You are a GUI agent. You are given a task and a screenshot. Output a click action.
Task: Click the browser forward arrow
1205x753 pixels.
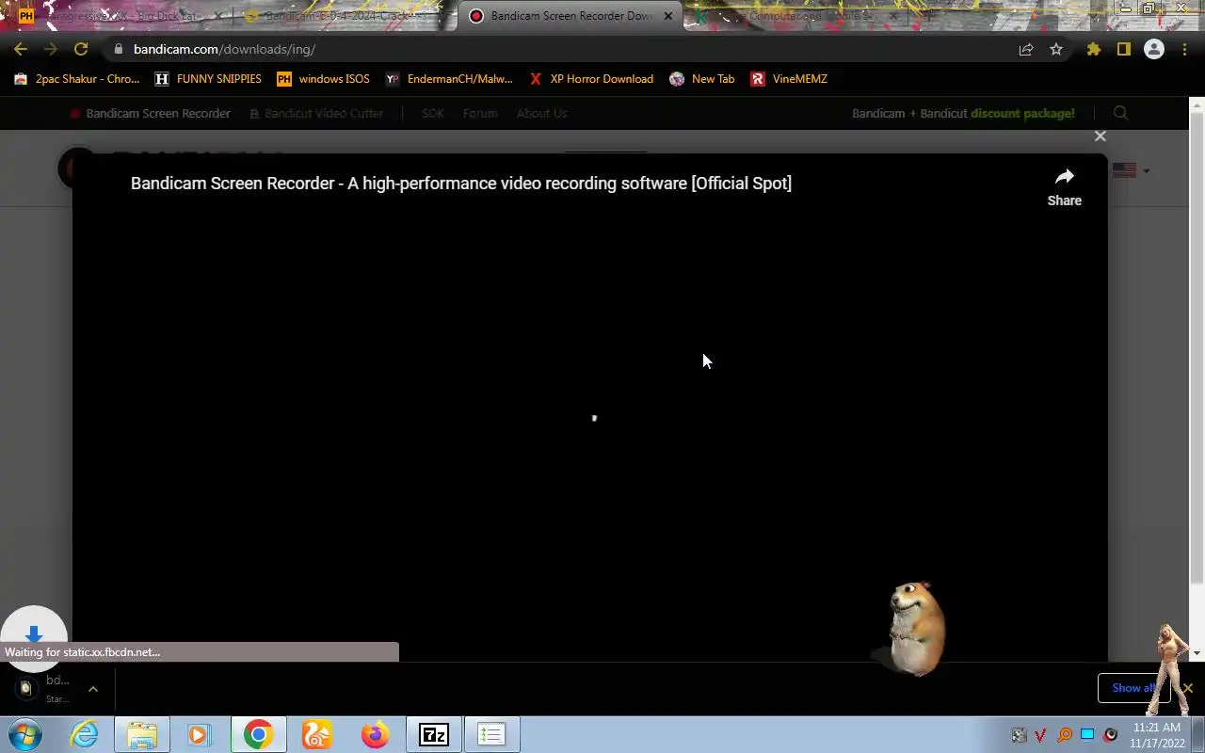pyautogui.click(x=51, y=49)
